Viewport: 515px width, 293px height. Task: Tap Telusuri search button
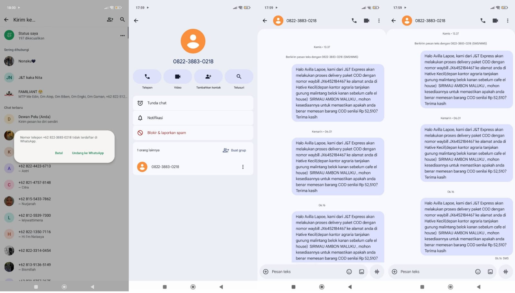239,77
